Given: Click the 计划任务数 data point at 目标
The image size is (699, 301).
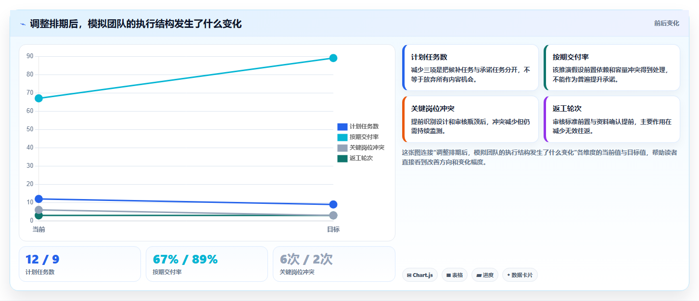Looking at the screenshot, I should [x=333, y=204].
